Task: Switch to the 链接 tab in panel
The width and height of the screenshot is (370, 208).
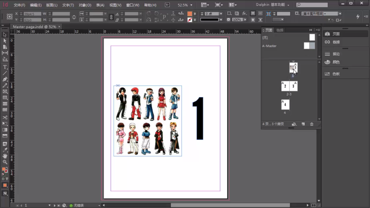Action: pos(280,30)
